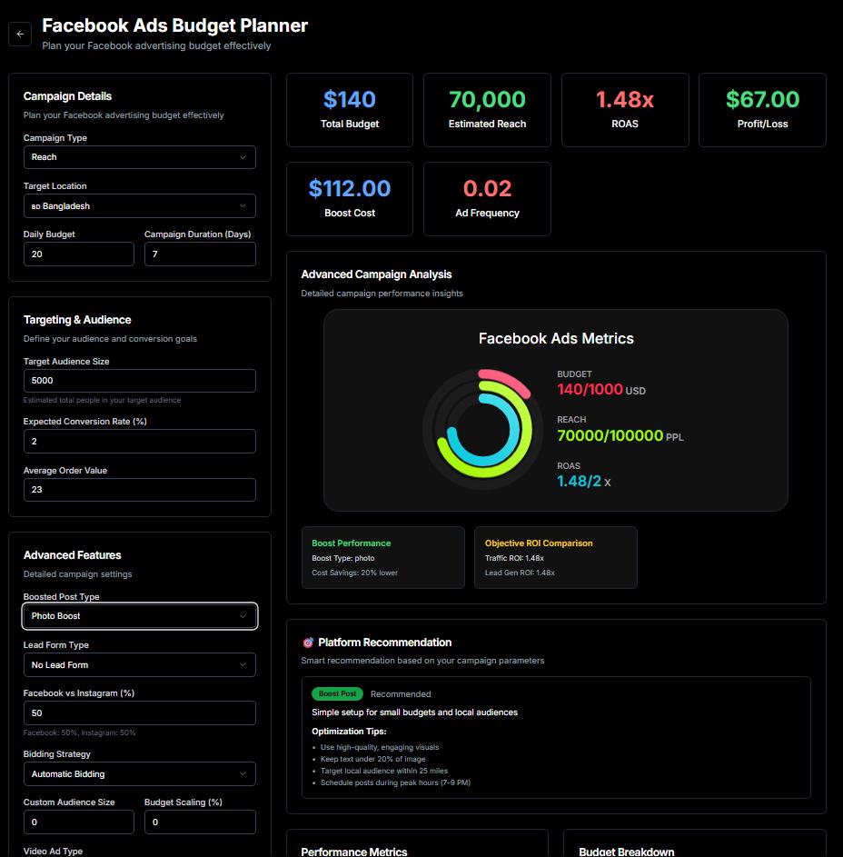The image size is (843, 857).
Task: Click the green Boost Post recommended badge
Action: (337, 693)
